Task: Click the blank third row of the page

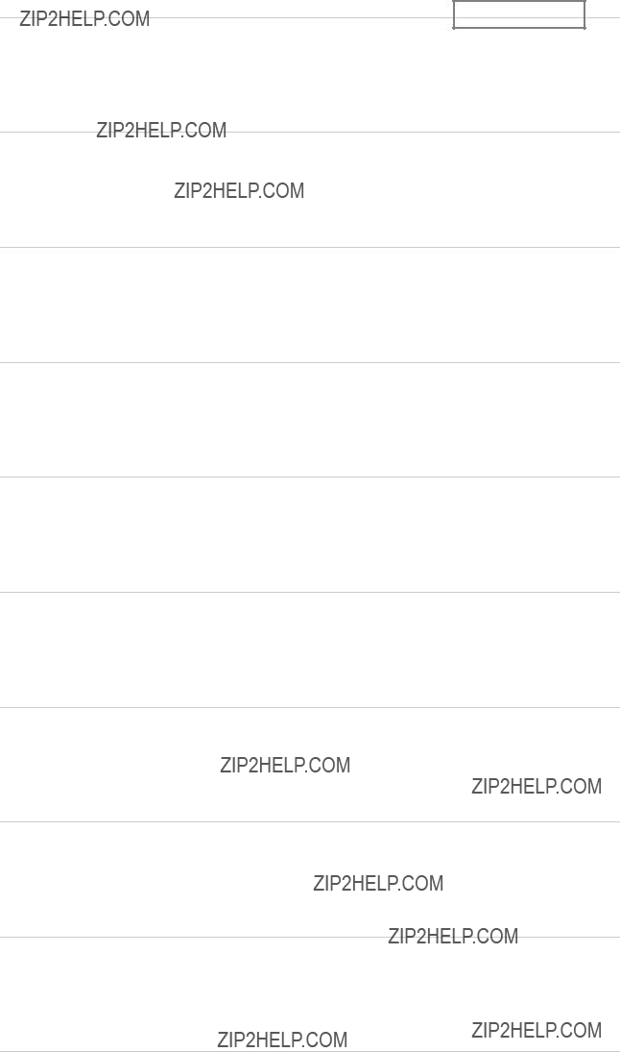Action: tap(310, 306)
